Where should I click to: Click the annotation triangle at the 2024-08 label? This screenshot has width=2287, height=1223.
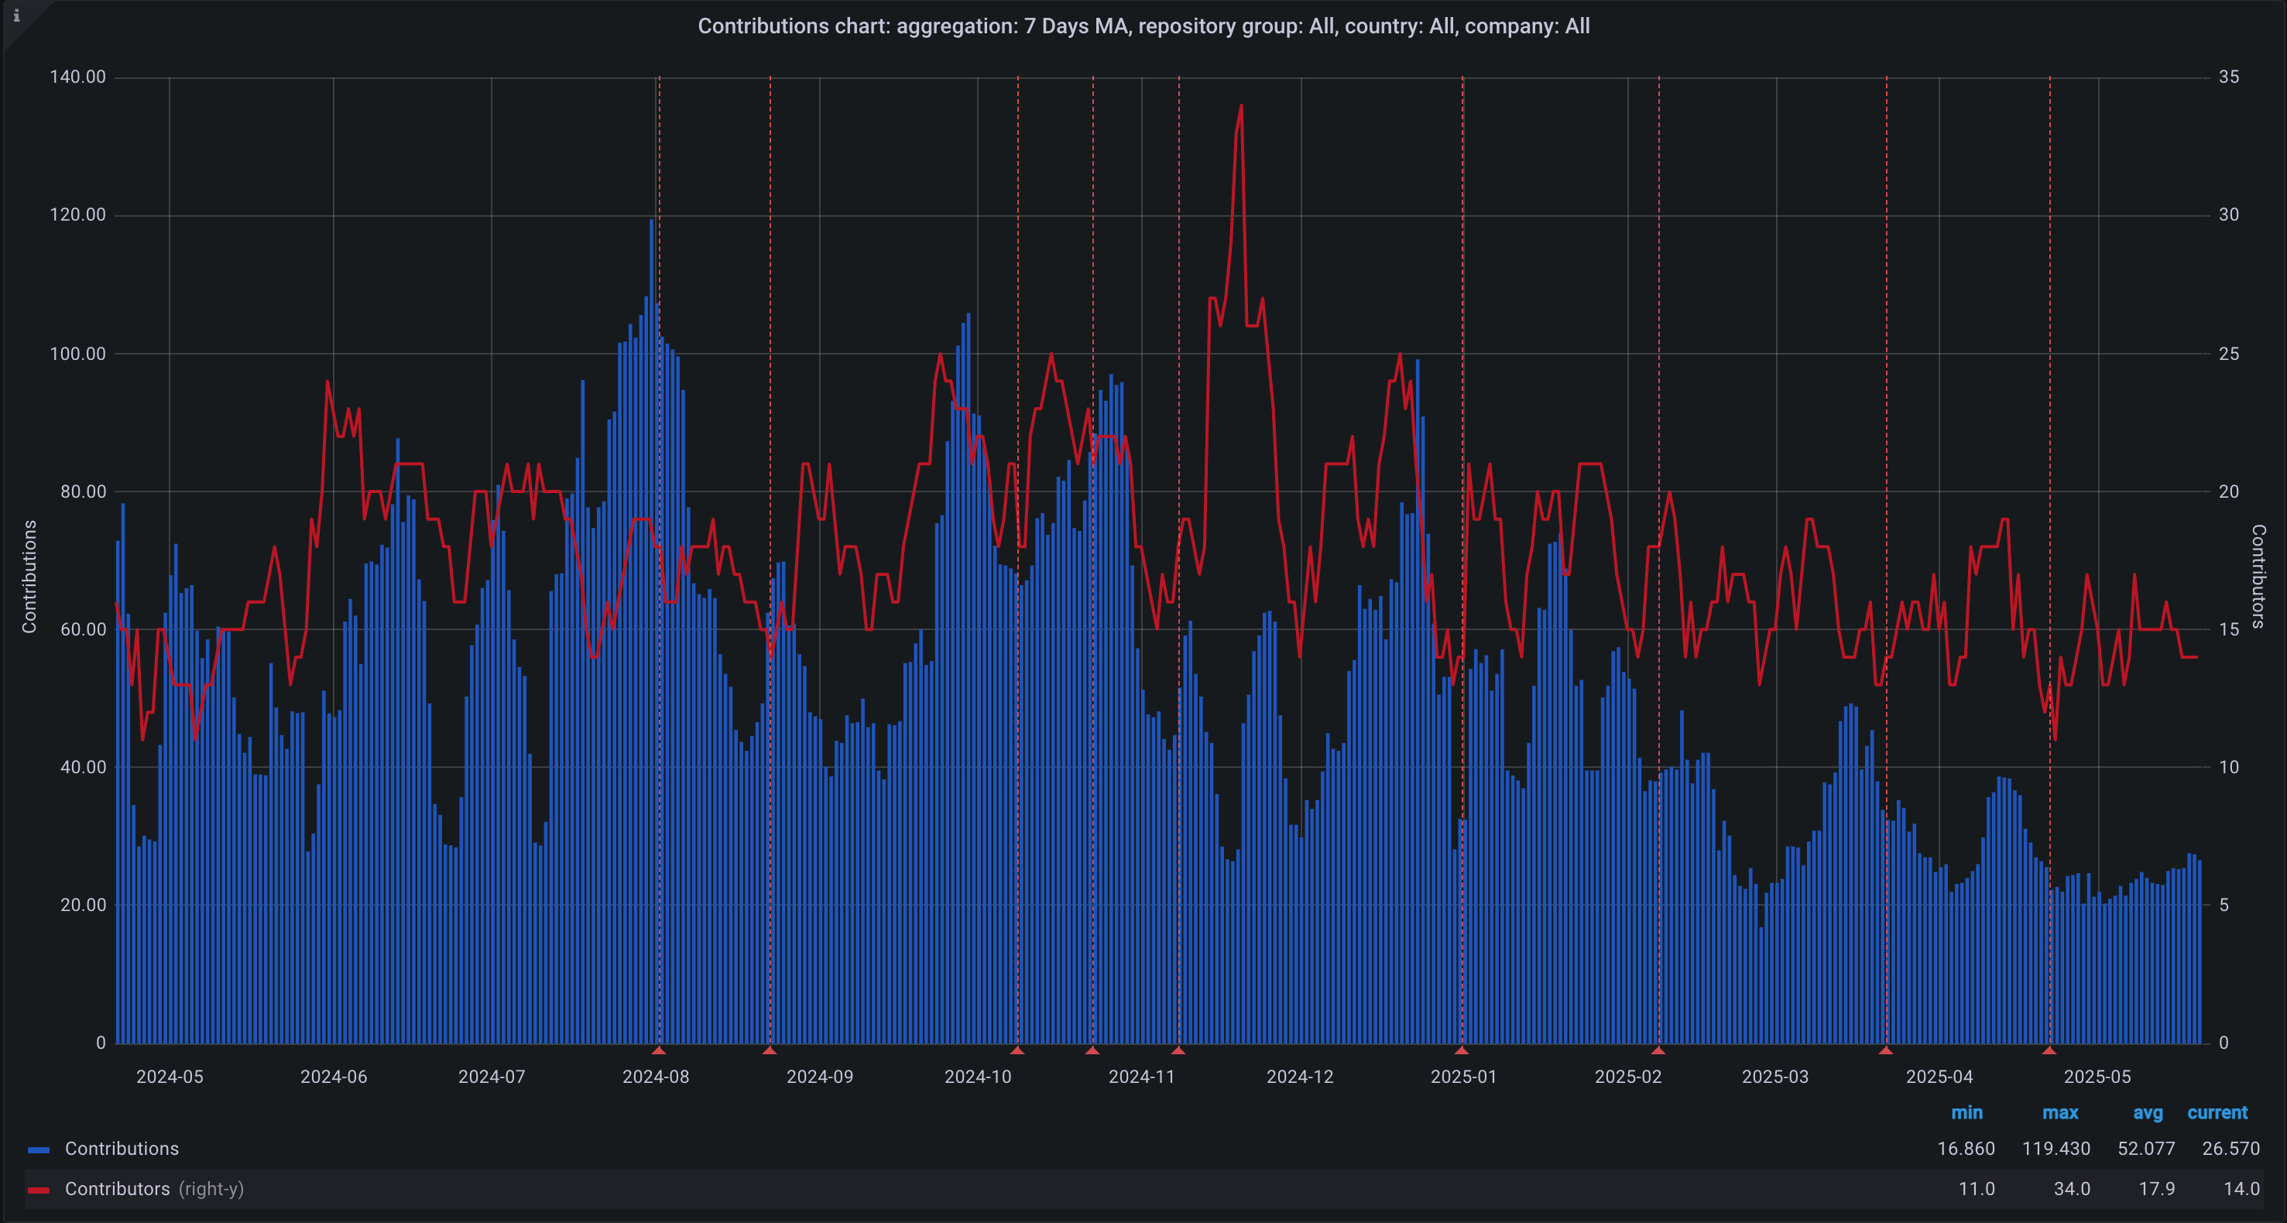(x=658, y=1050)
